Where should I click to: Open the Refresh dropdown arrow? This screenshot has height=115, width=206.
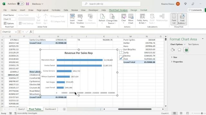[x=102, y=23]
